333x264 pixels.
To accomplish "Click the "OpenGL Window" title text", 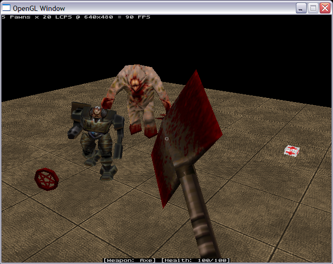I will point(38,8).
